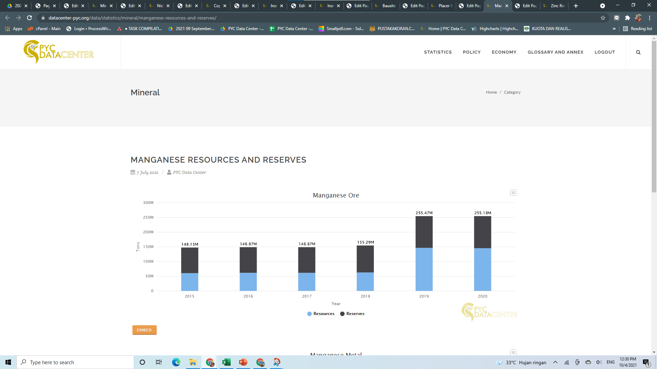Toggle Reserves series in chart legend

pyautogui.click(x=352, y=314)
